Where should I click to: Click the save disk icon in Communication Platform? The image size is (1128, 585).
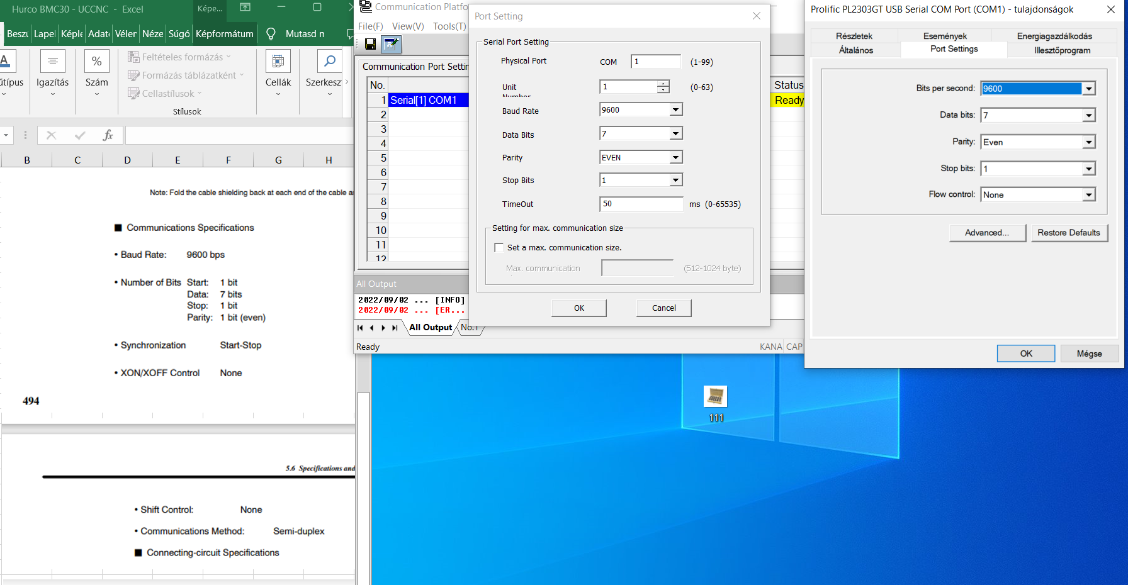point(370,44)
